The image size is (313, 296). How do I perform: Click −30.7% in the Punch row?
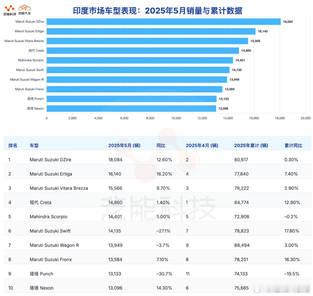[x=164, y=274]
